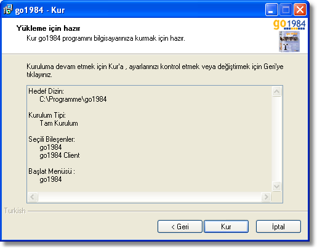The width and height of the screenshot is (317, 249).
Task: Click the Kur install button
Action: [226, 227]
